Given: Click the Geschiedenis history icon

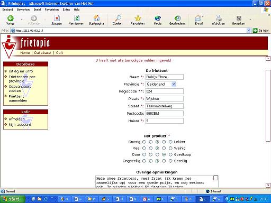Looking at the screenshot, I should click(177, 19).
